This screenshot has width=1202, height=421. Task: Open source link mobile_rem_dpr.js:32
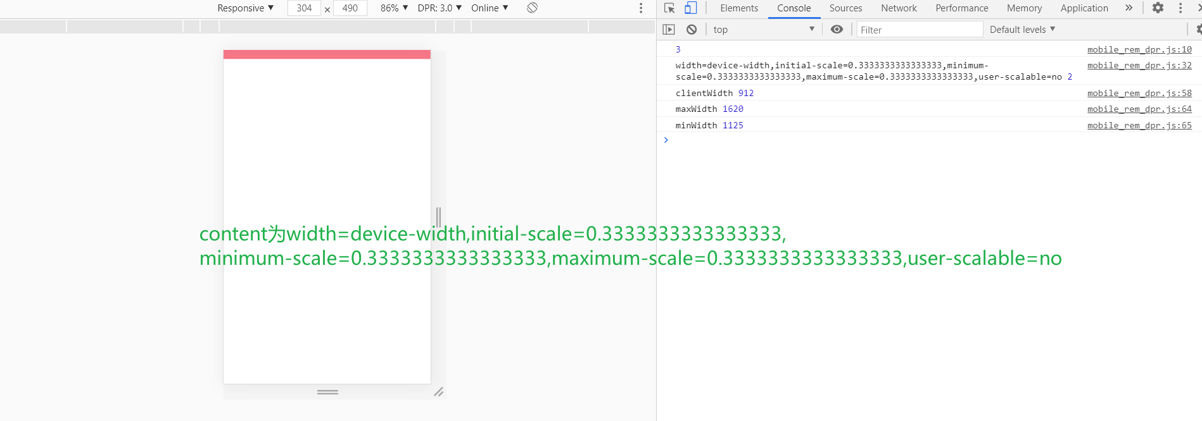(x=1139, y=65)
